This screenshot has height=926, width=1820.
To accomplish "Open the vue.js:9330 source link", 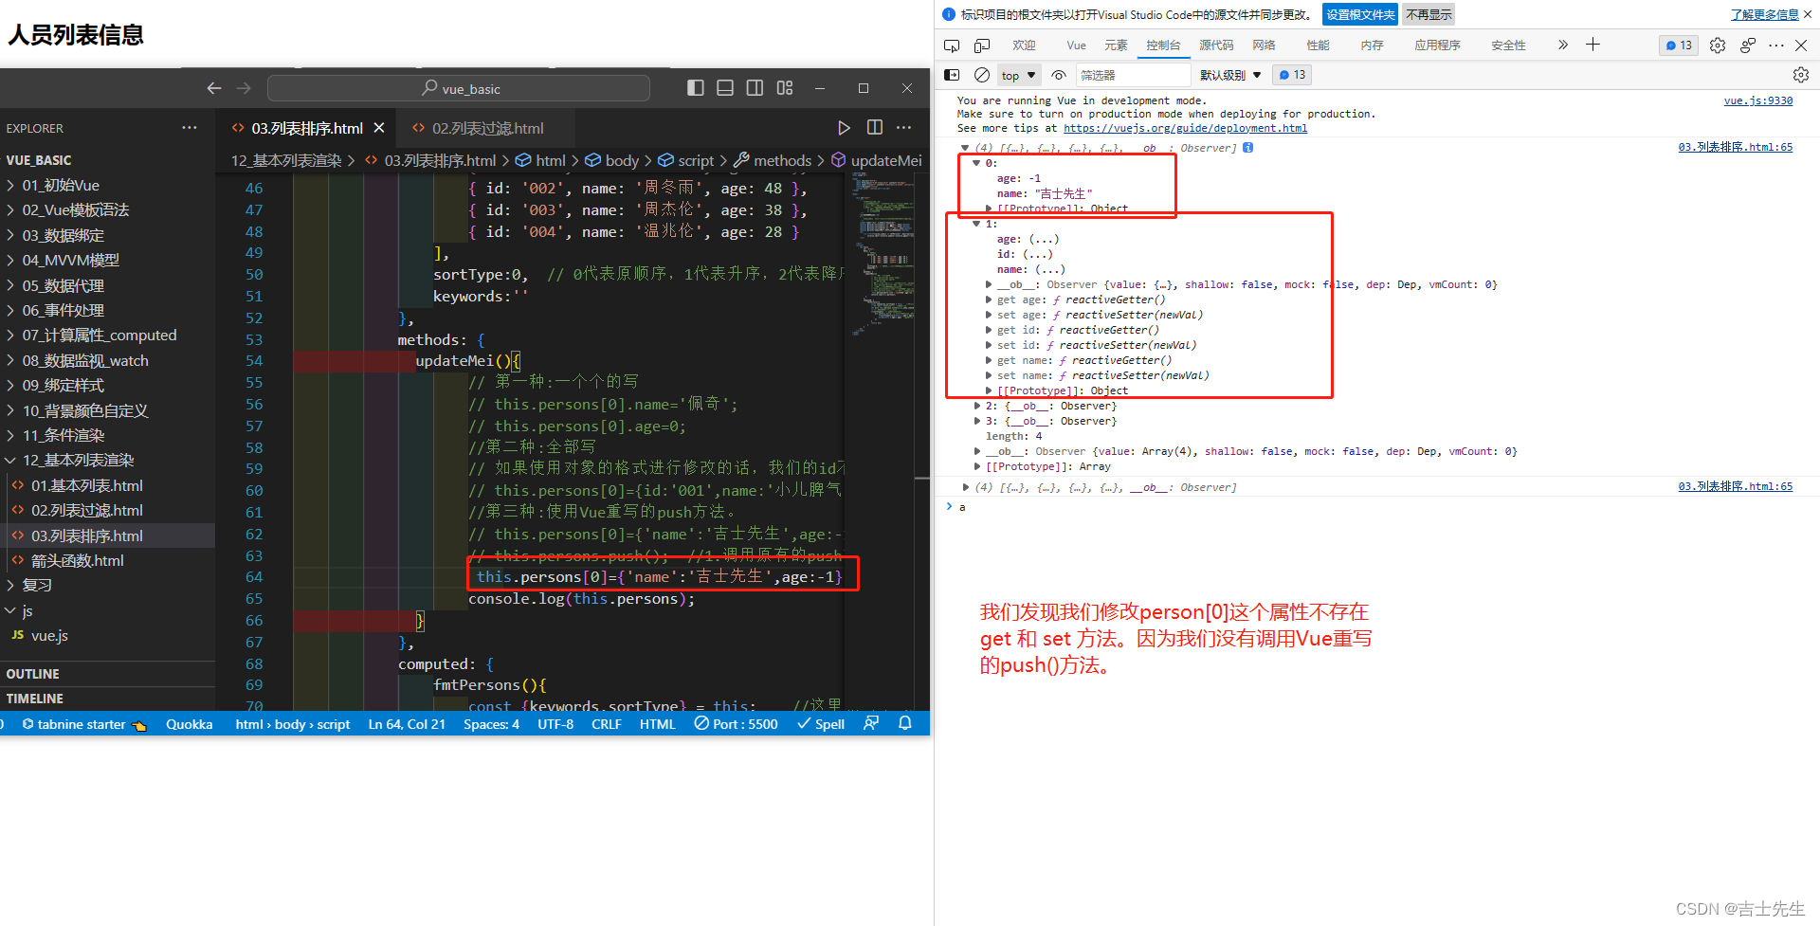I will [x=1757, y=100].
